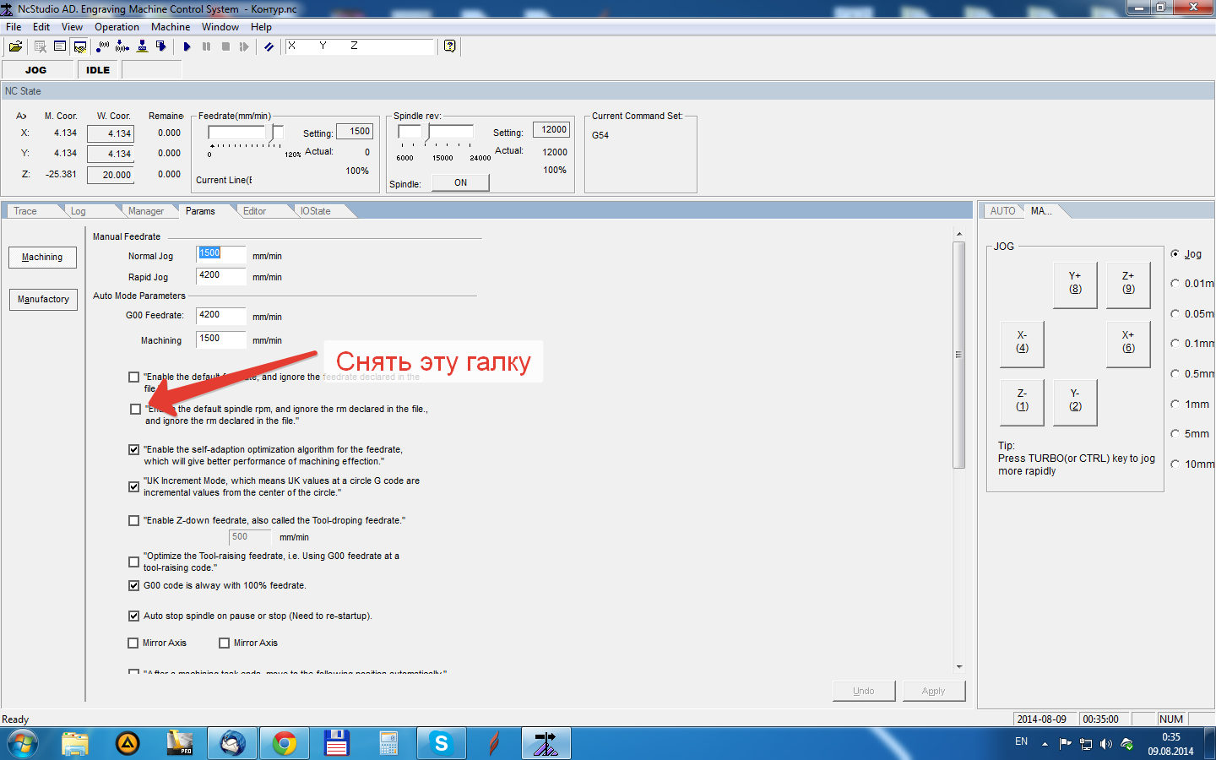Switch to Skype in the taskbar
1216x760 pixels.
(442, 744)
